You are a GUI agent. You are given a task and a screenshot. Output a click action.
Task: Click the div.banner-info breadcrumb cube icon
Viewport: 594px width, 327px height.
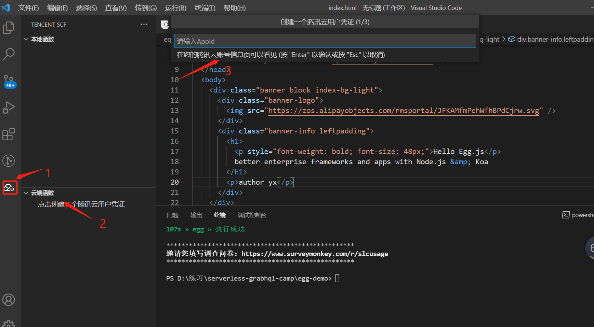(512, 39)
